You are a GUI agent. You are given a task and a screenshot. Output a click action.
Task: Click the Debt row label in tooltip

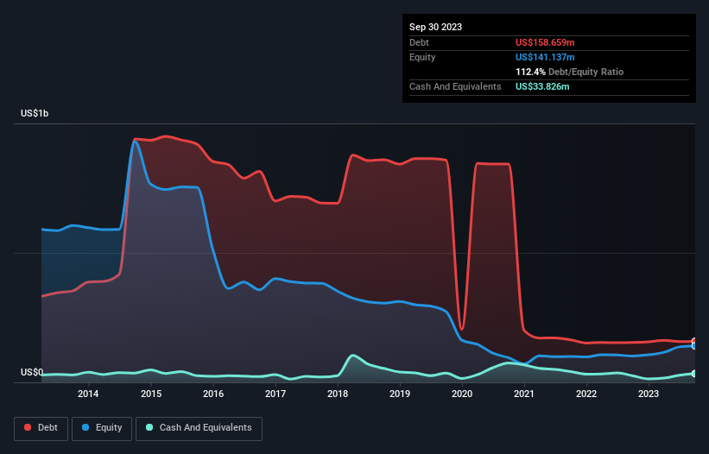(x=419, y=42)
